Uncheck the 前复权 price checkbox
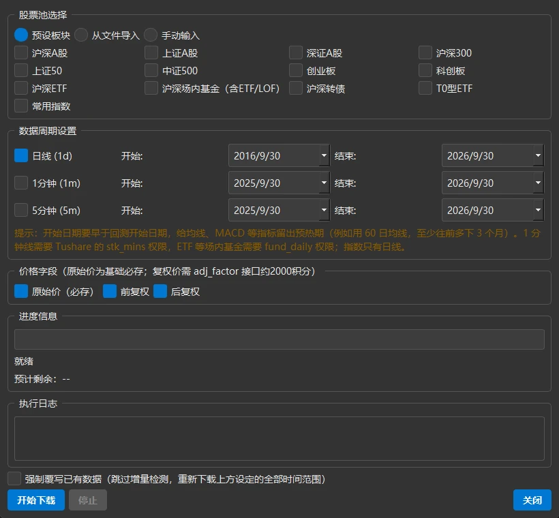The height and width of the screenshot is (518, 559). [110, 291]
